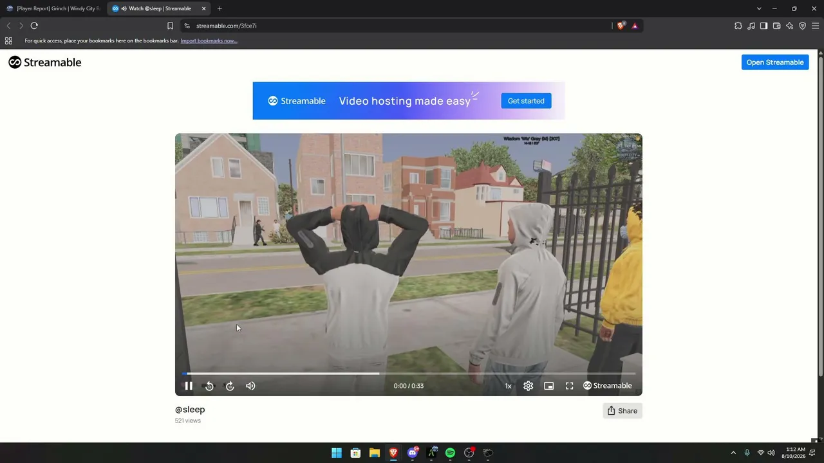The height and width of the screenshot is (463, 824).
Task: Open the Windows notification bell
Action: pos(812,453)
